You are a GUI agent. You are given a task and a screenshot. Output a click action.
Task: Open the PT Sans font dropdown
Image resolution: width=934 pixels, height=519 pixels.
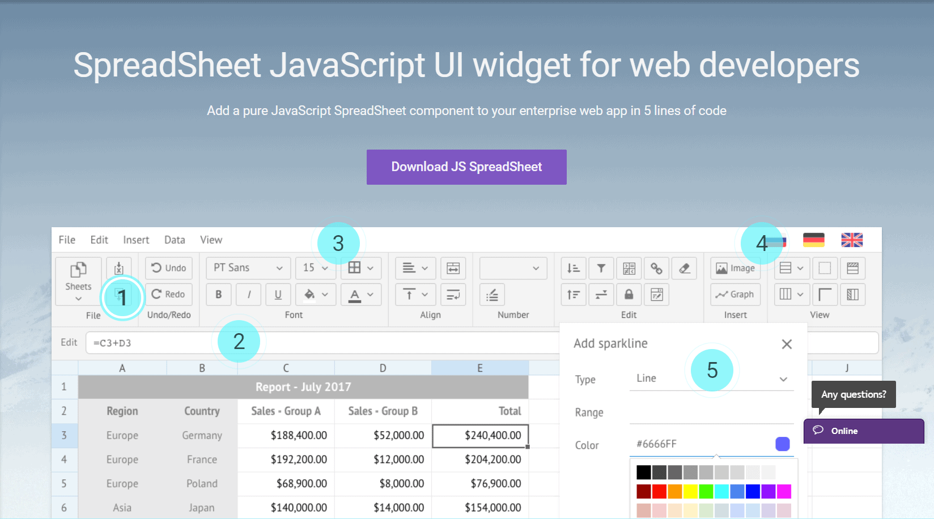[x=248, y=268]
